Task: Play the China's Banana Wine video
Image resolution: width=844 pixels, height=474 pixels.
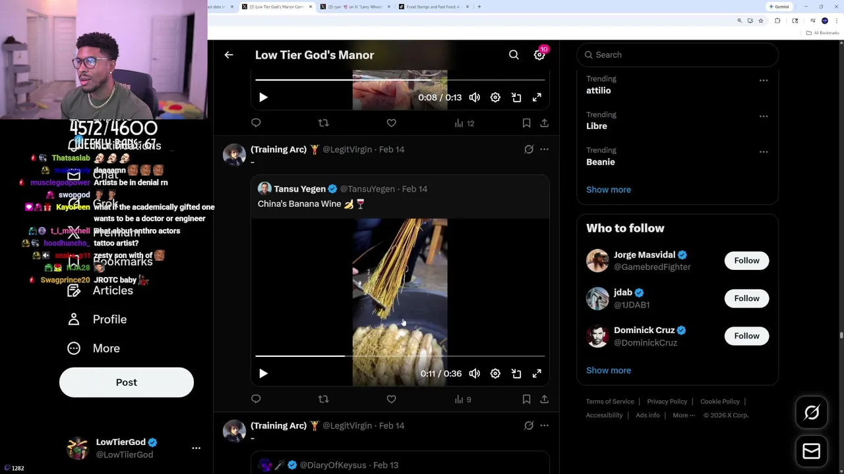Action: click(263, 373)
